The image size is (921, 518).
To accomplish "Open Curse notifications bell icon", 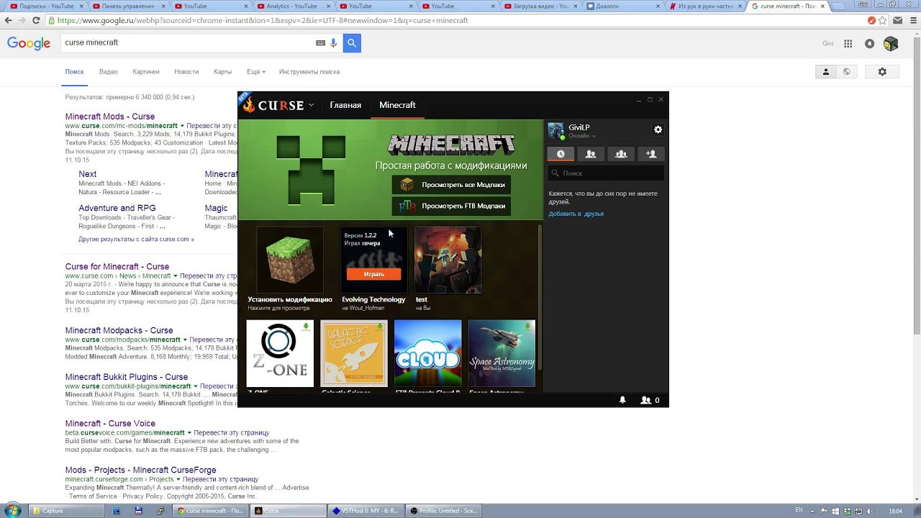I will click(x=622, y=400).
